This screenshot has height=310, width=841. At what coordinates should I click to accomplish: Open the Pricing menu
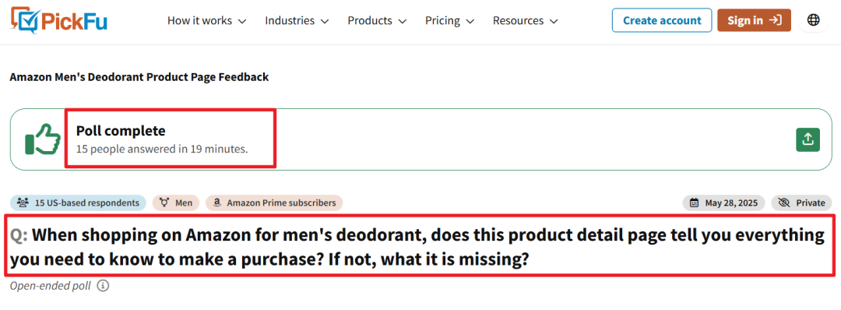point(449,21)
